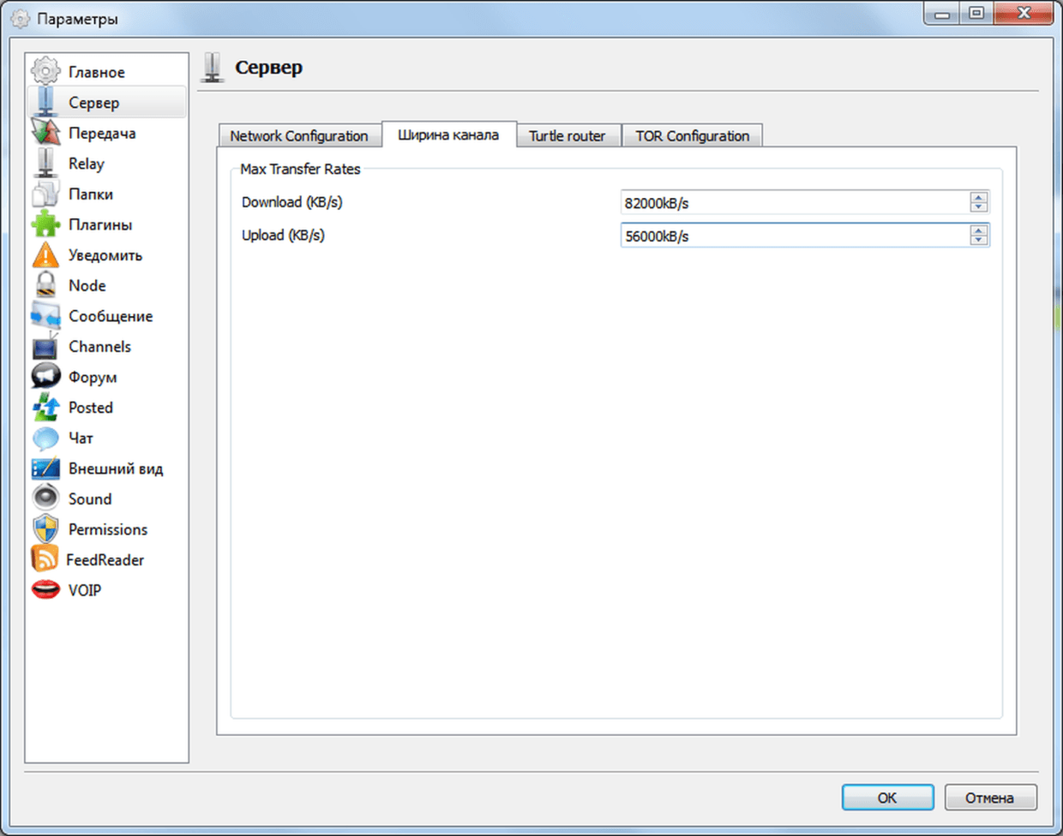Decrease Upload rate with down arrow
This screenshot has width=1063, height=836.
(979, 241)
